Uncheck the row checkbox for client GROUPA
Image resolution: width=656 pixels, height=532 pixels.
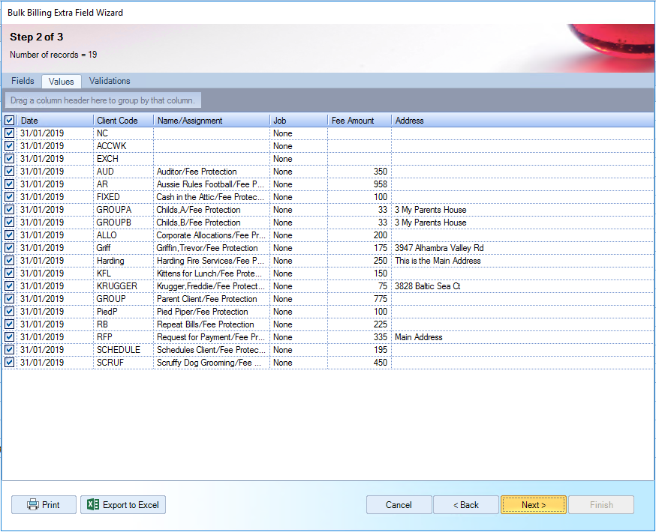pos(9,210)
